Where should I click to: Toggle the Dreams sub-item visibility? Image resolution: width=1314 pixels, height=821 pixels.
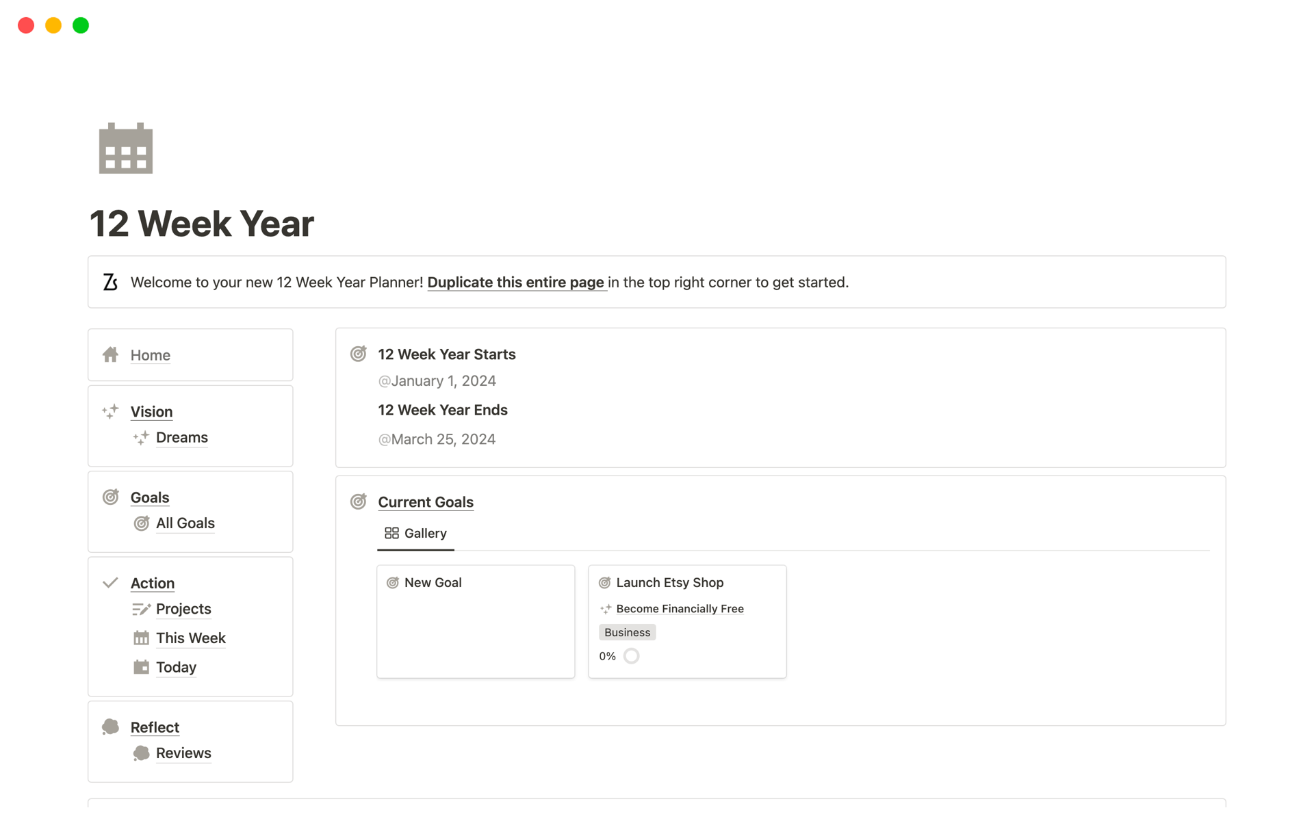point(151,413)
